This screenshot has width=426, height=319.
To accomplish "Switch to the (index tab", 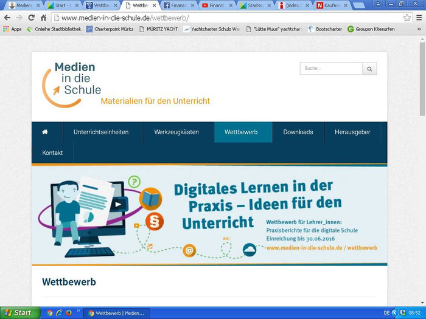I will pos(293,5).
